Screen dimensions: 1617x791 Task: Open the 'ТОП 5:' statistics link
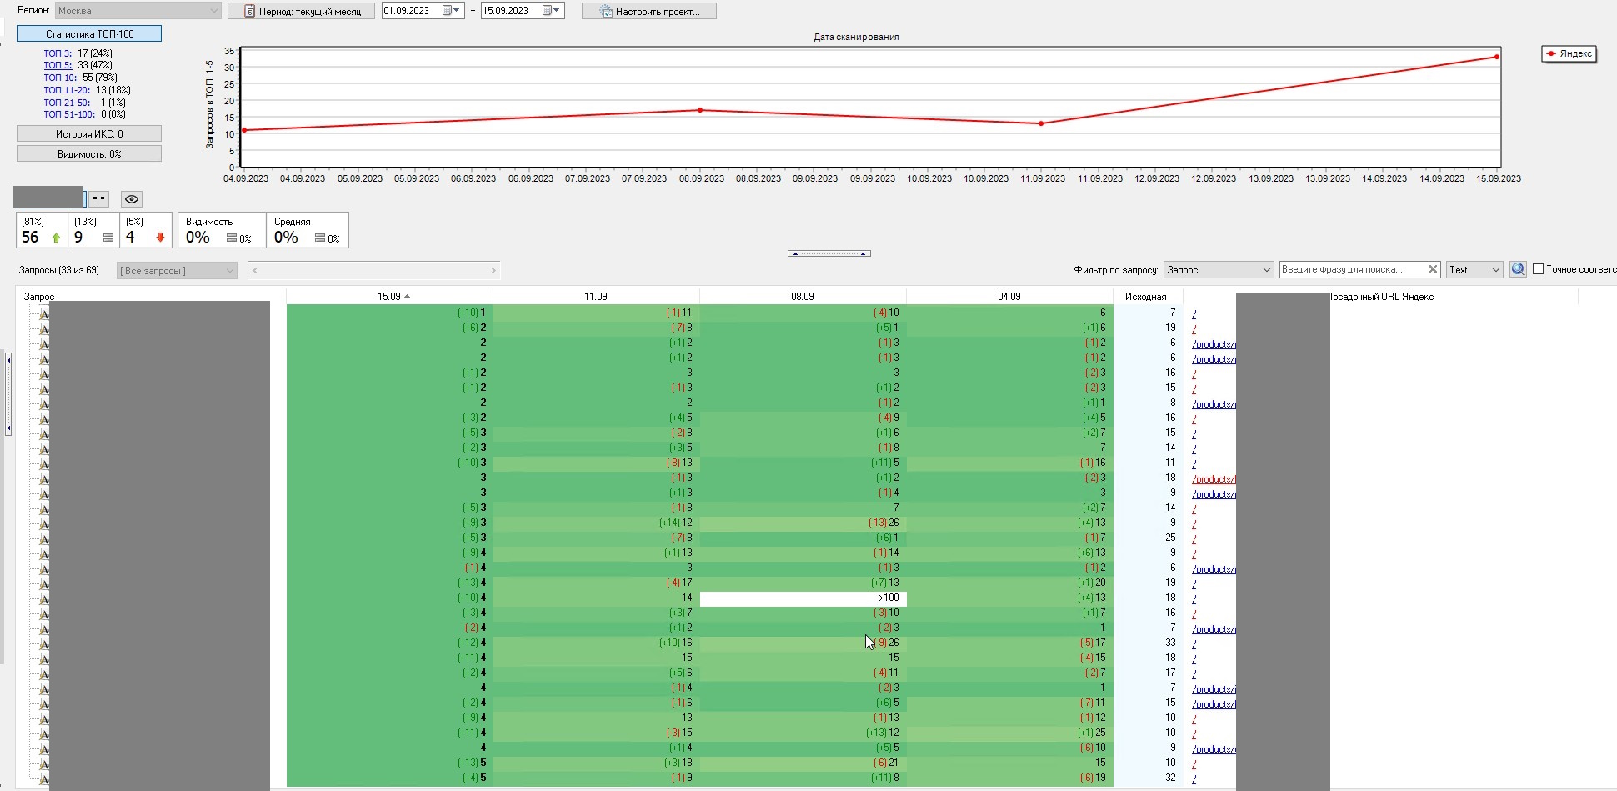coord(58,65)
